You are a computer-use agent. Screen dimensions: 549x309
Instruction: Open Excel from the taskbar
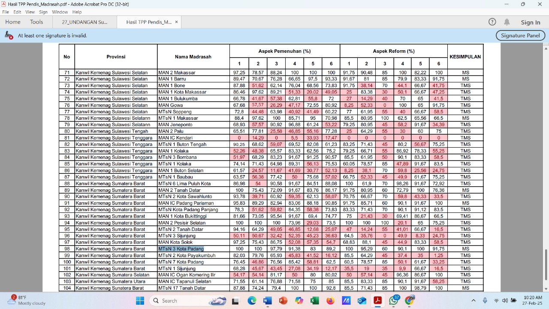(314, 301)
